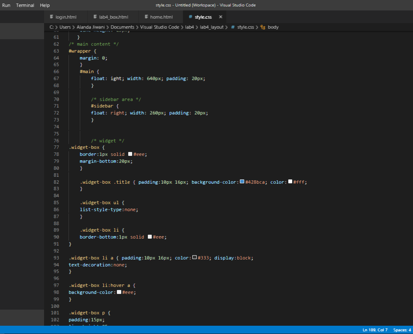413x334 pixels.
Task: Click the '/* main content */' comment
Action: [x=94, y=44]
